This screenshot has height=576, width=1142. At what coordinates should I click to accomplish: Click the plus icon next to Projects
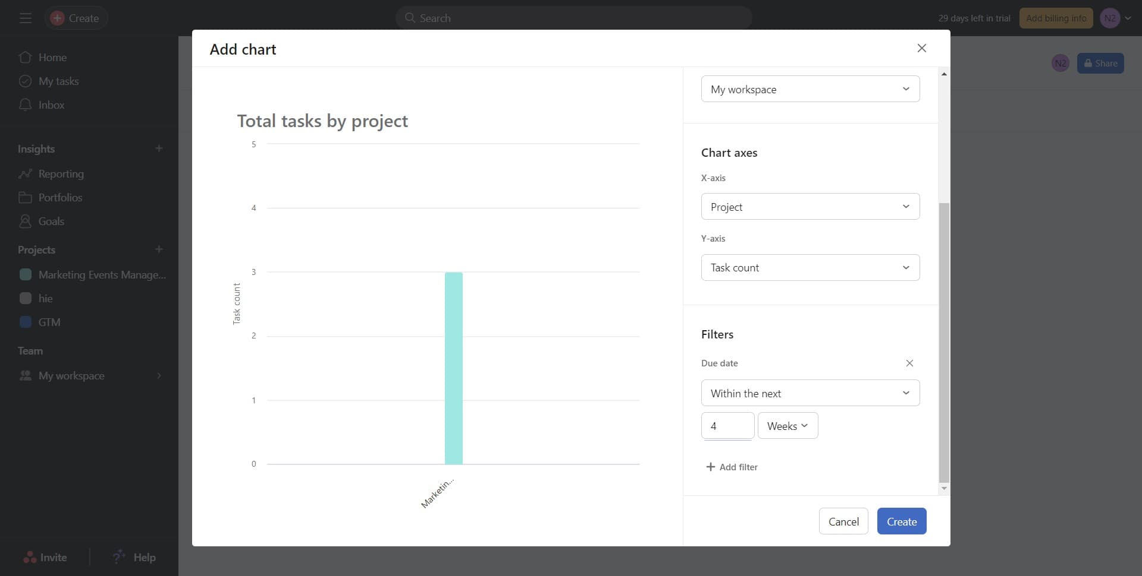159,249
